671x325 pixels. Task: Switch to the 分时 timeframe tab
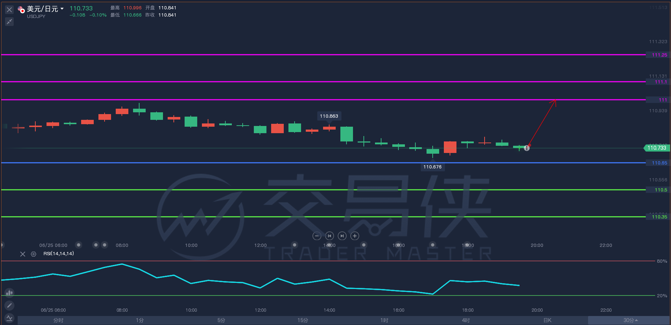tap(58, 320)
